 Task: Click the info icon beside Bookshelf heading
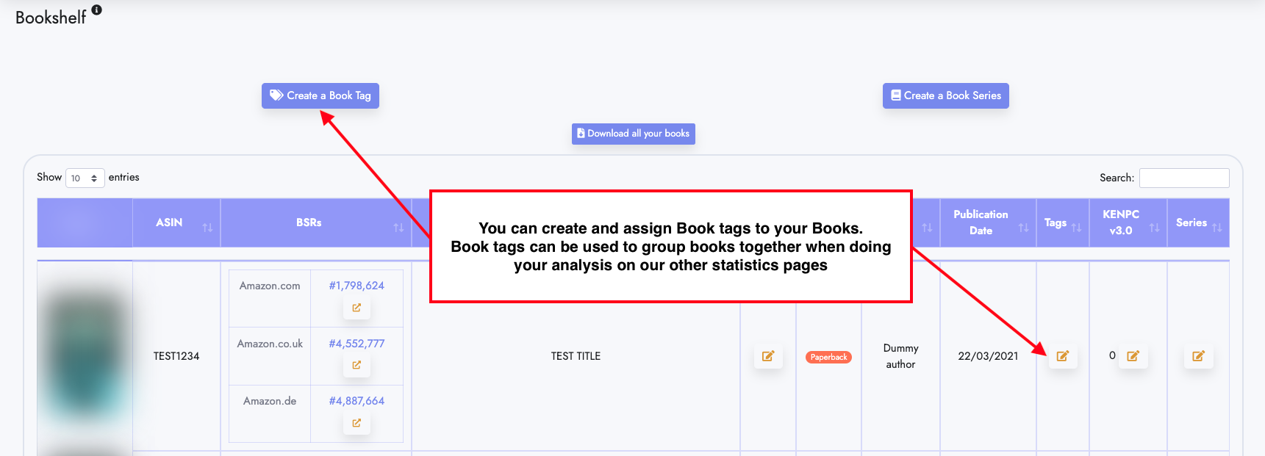tap(96, 10)
